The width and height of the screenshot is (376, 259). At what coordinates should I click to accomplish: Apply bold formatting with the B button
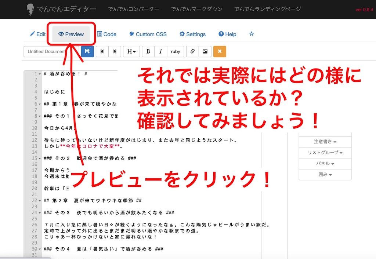148,52
